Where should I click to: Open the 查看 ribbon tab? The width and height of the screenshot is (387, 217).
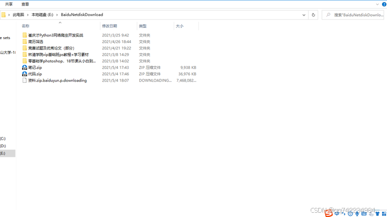pos(25,4)
